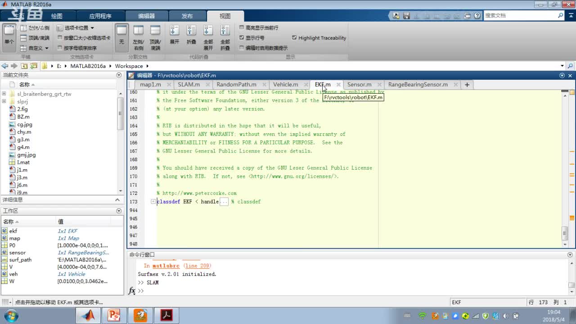Viewport: 576px width, 324px height.
Task: Enable 按字母顺序排序 checkbox
Action: point(60,48)
